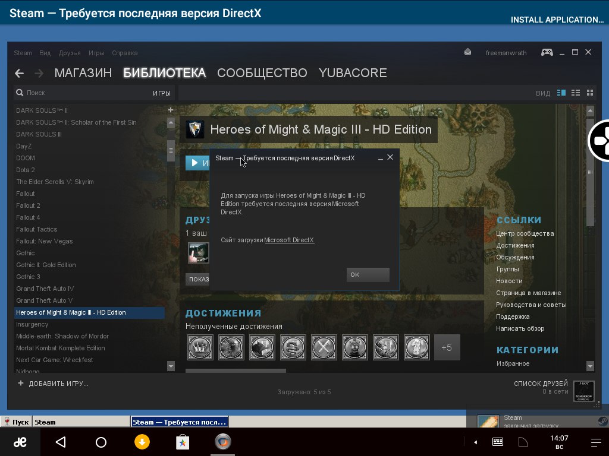The image size is (609, 456).
Task: Open the Друзья menu
Action: [x=70, y=53]
